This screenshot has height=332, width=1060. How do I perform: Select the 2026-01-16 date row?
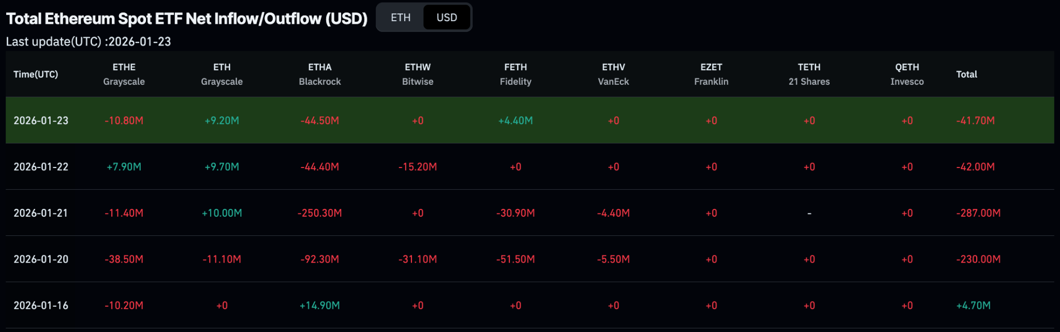point(41,306)
